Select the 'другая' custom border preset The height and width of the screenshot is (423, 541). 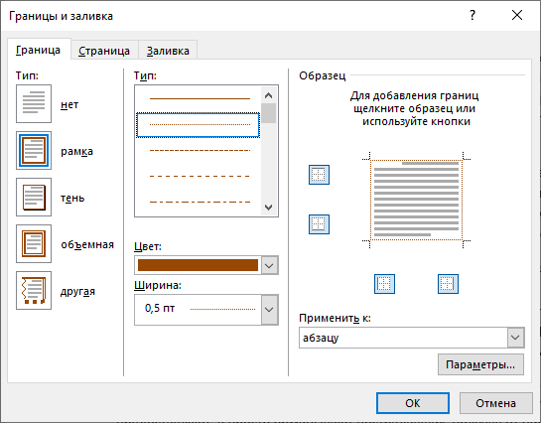[x=34, y=290]
